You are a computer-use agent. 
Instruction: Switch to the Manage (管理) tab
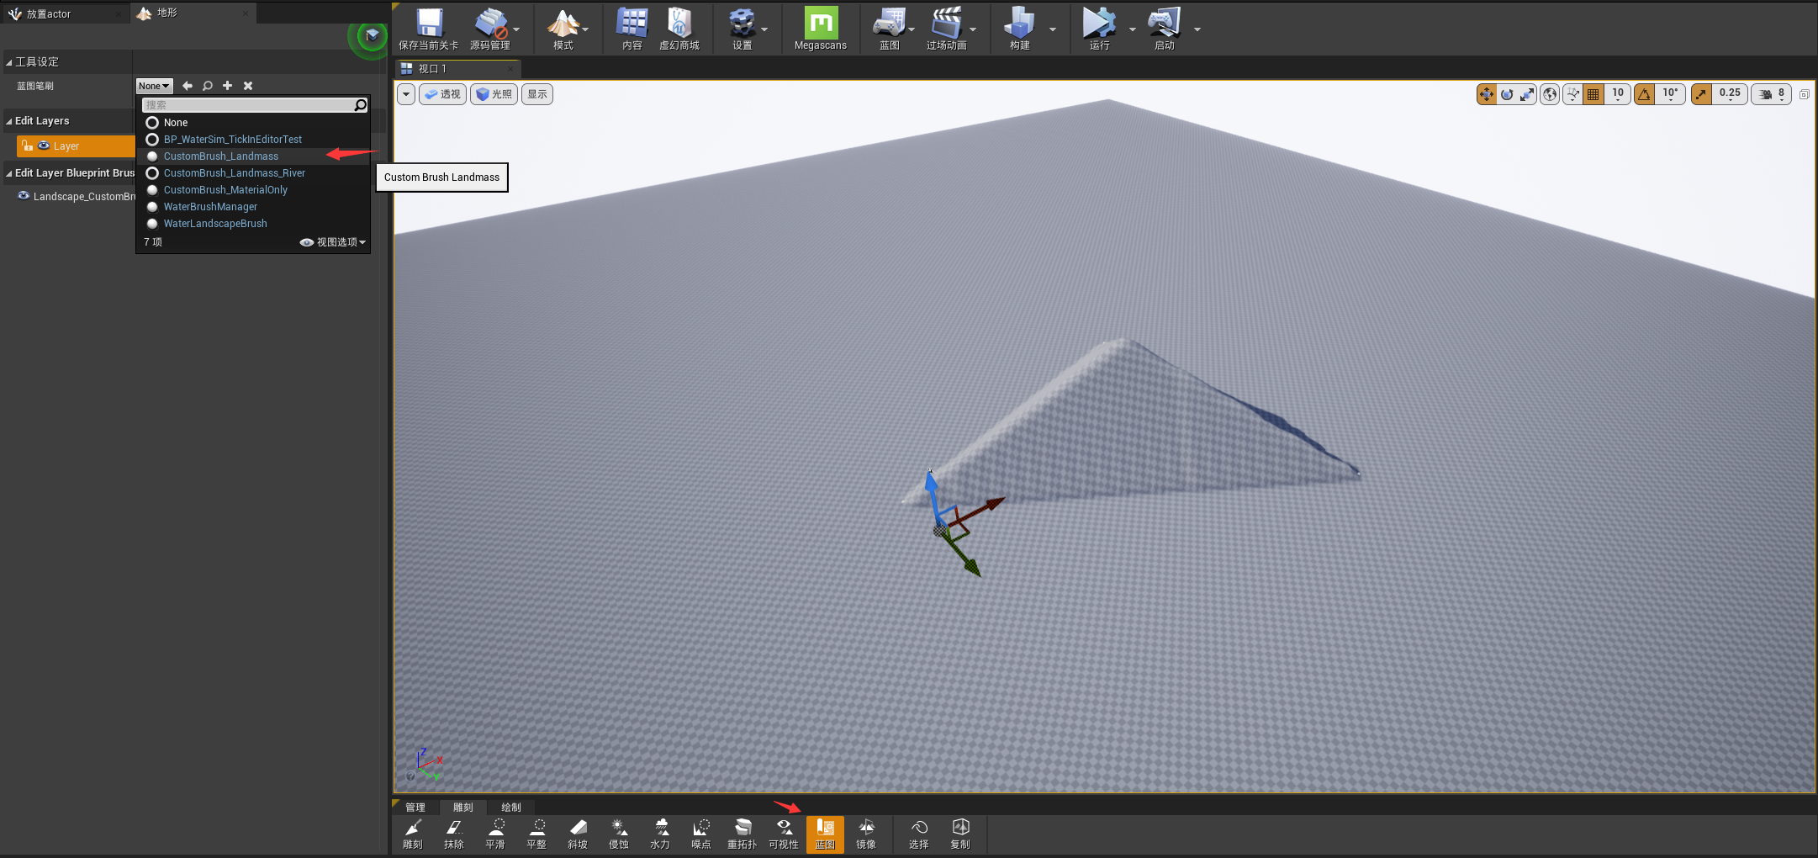tap(415, 807)
